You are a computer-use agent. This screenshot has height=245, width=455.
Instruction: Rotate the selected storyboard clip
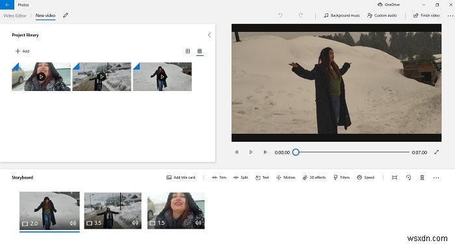point(408,177)
